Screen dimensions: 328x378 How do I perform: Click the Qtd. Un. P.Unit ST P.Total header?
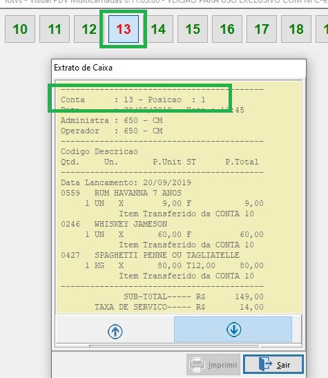click(x=160, y=162)
